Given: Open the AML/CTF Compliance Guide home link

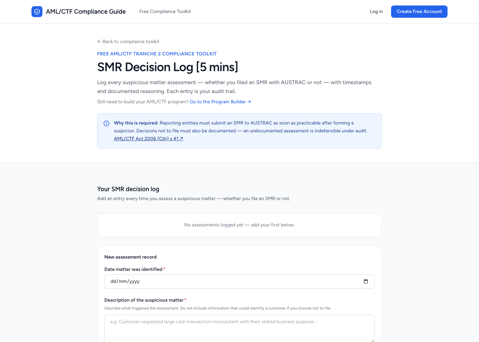Looking at the screenshot, I should pos(79,12).
